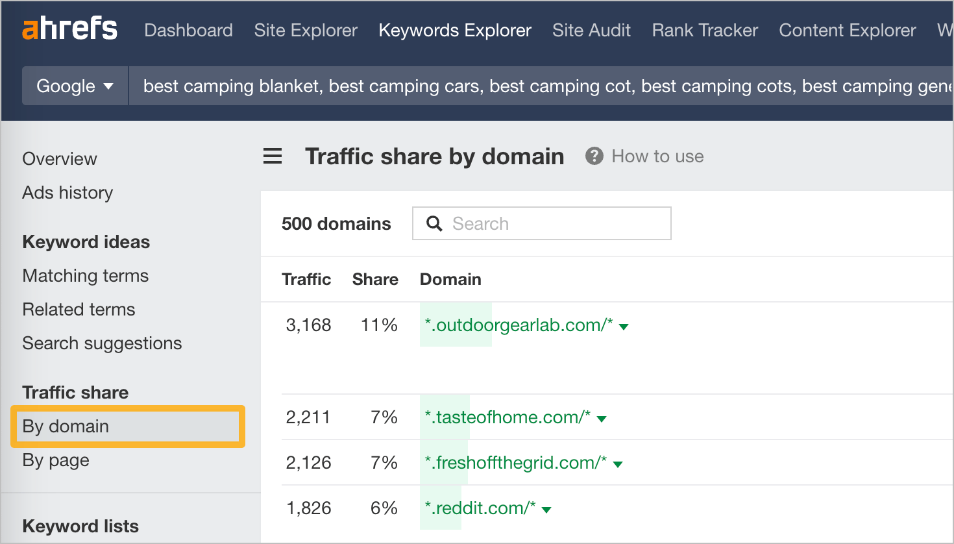Viewport: 954px width, 544px height.
Task: Click the Traffic share section heading
Action: tap(75, 393)
